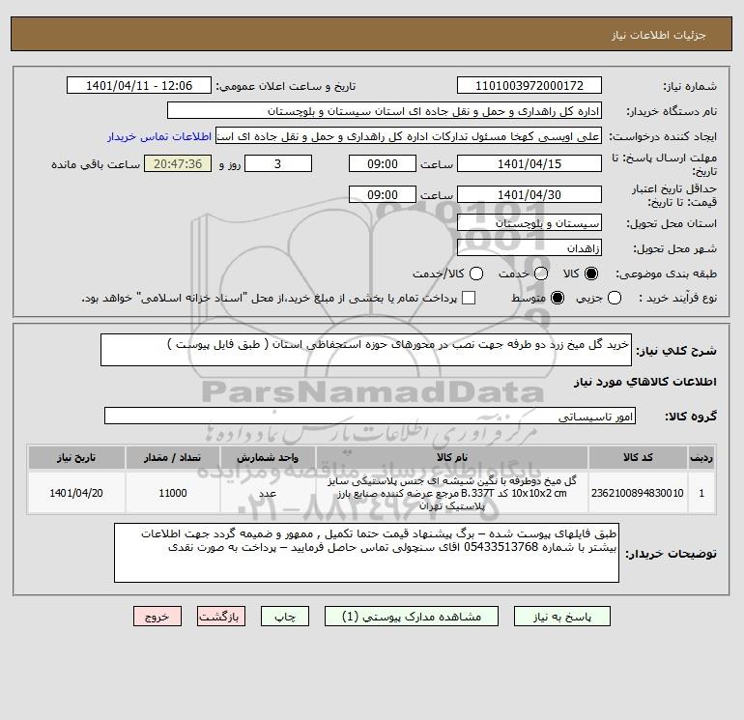Click the product name cell in row 1
744x720 pixels.
(452, 493)
